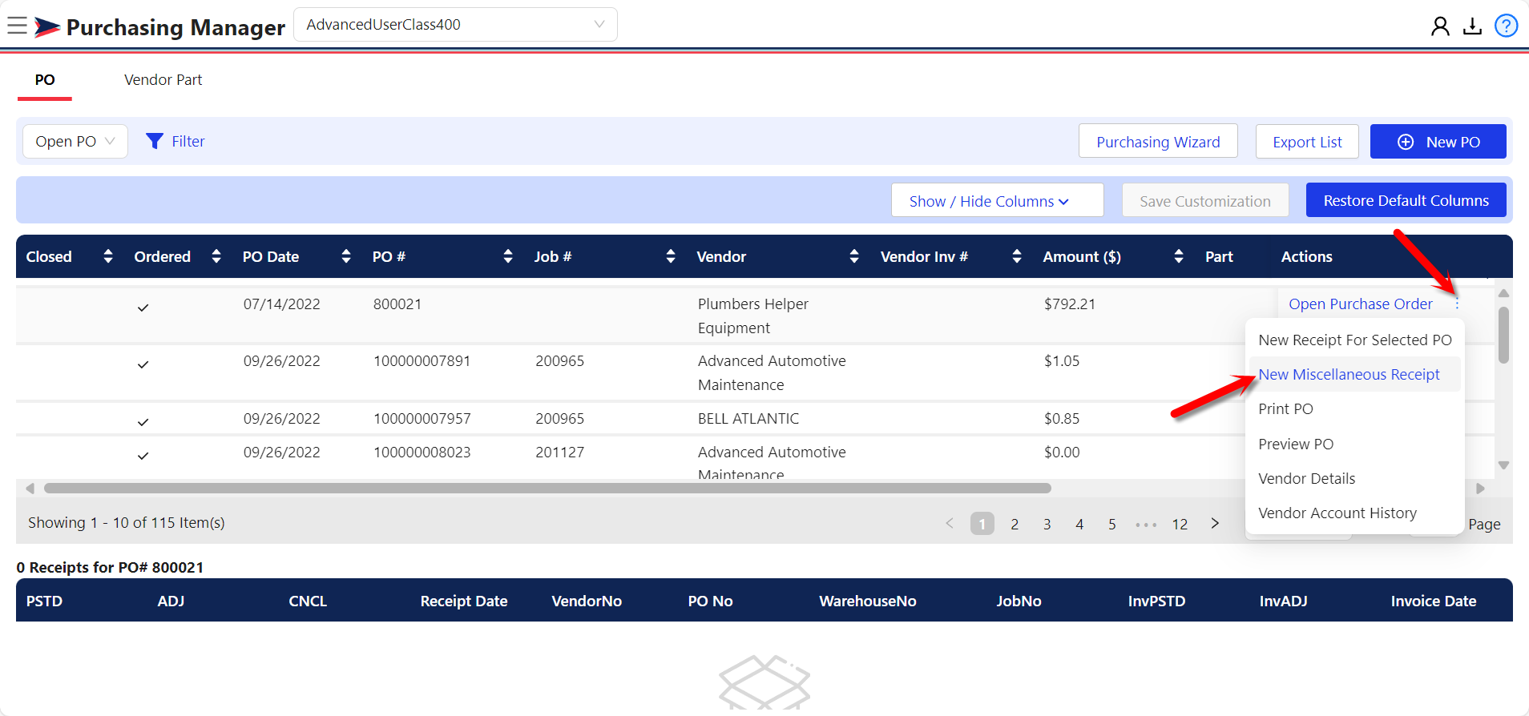Click the Receipt Date column header
This screenshot has height=716, width=1529.
(464, 601)
